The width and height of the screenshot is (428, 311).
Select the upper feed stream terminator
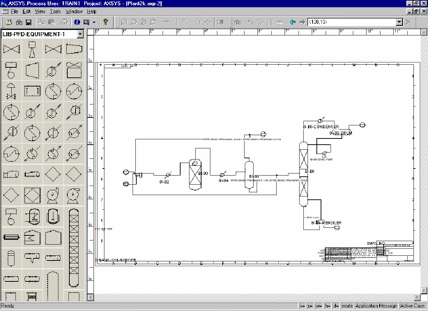click(126, 172)
